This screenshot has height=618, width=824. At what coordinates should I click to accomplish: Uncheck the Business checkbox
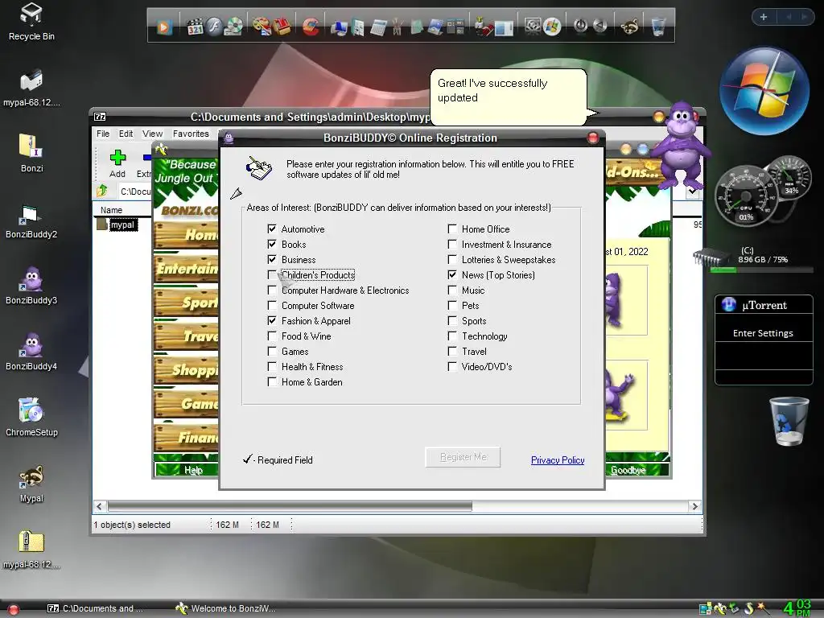(x=272, y=260)
